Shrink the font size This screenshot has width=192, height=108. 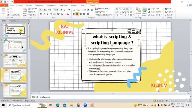(x=65, y=10)
